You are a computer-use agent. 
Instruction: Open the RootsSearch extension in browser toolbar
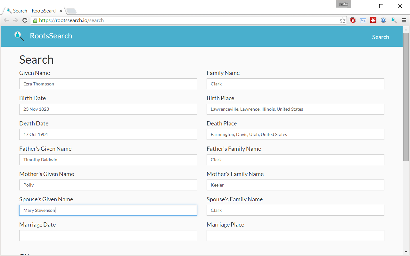pyautogui.click(x=394, y=20)
